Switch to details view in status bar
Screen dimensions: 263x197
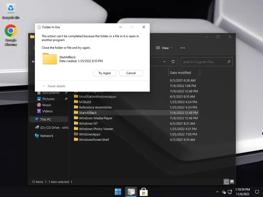point(227,182)
